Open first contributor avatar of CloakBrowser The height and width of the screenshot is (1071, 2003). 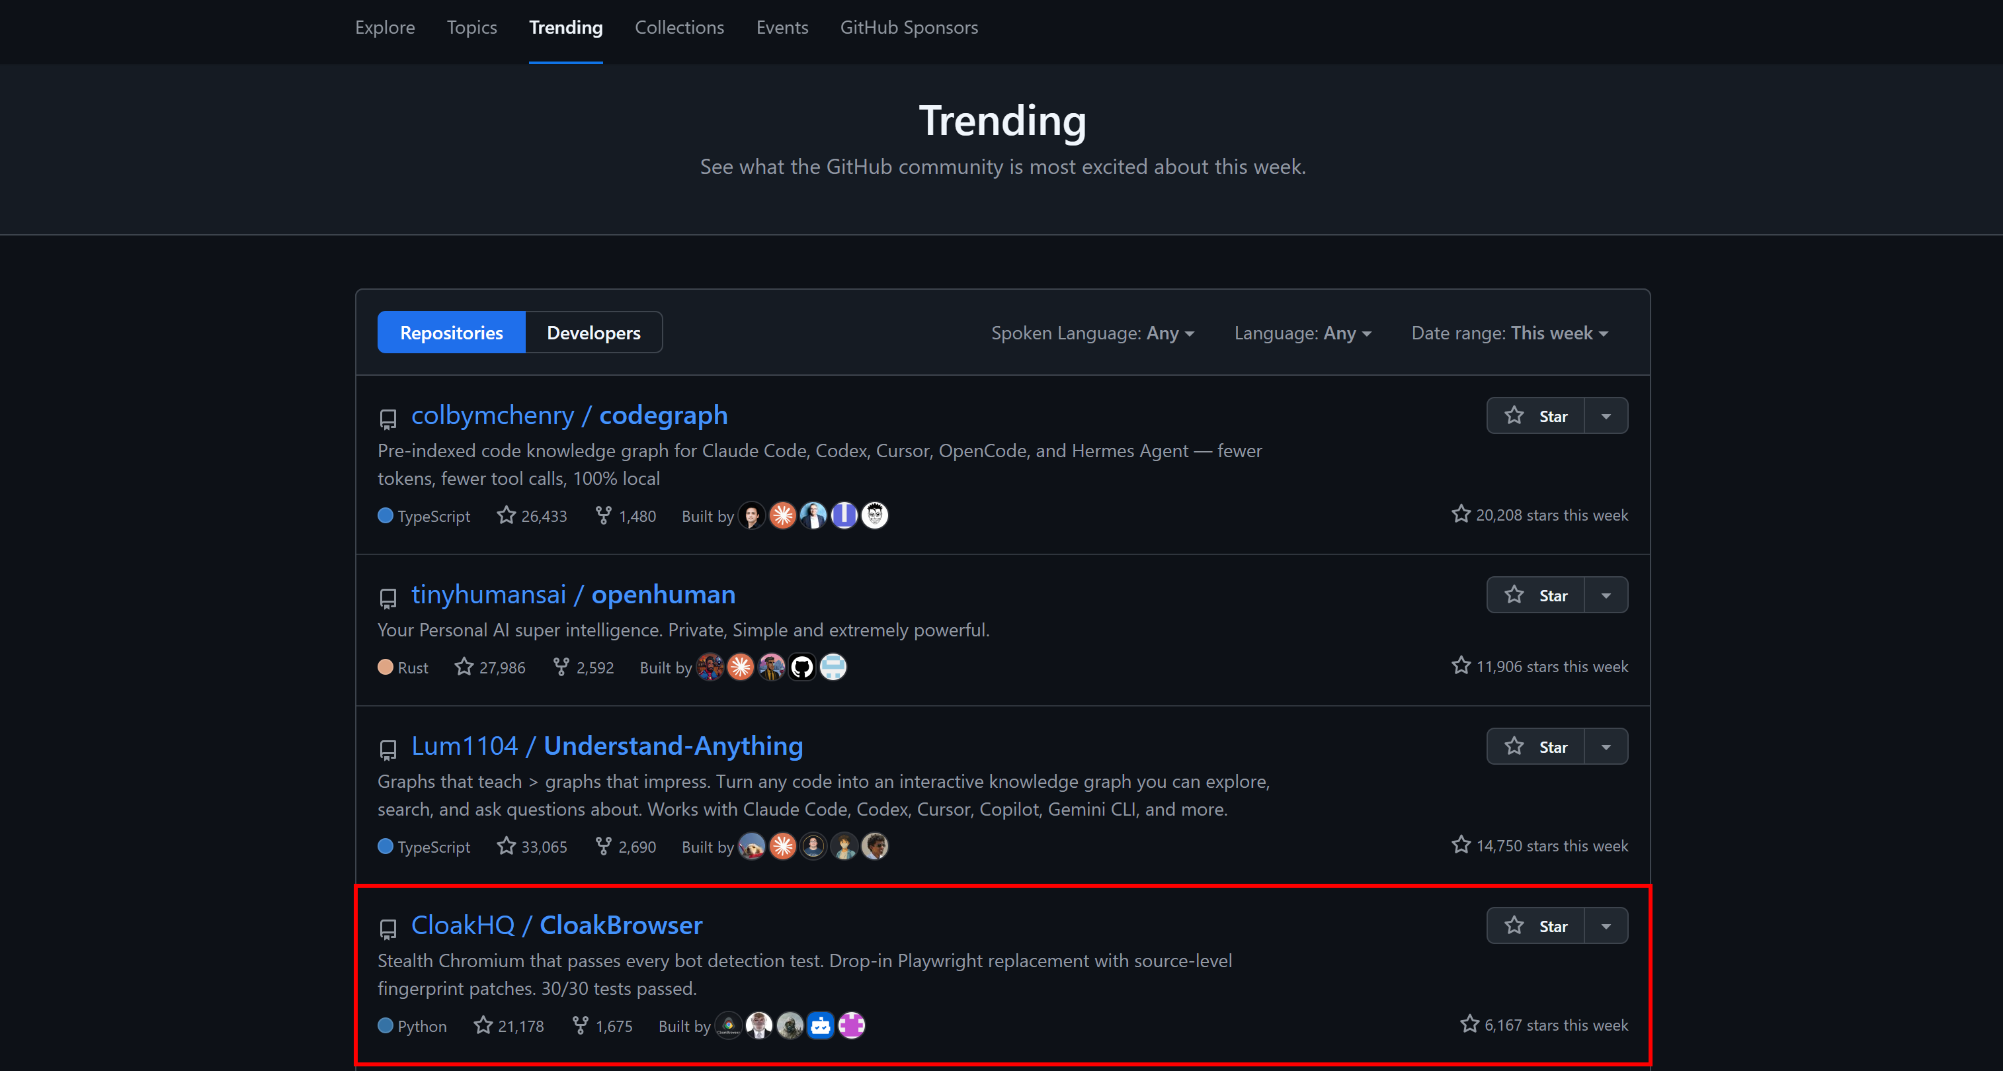click(x=729, y=1025)
